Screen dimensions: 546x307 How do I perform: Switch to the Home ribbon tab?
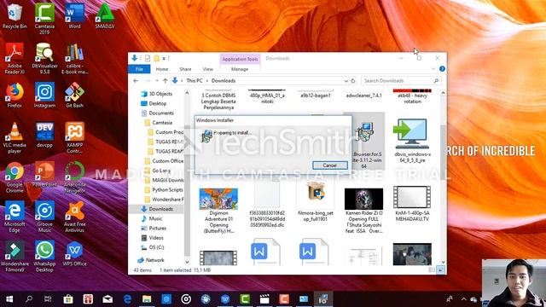[162, 69]
